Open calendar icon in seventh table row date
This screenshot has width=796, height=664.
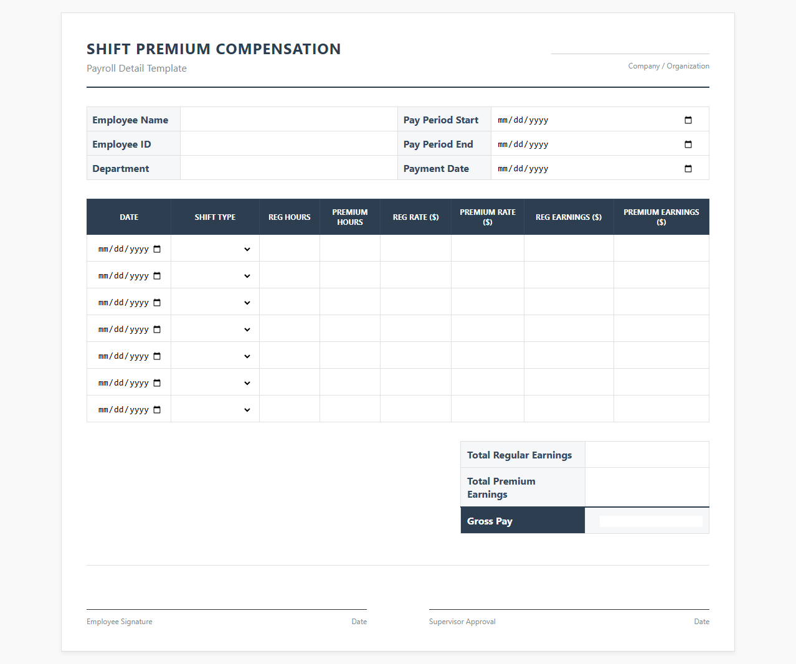click(157, 409)
